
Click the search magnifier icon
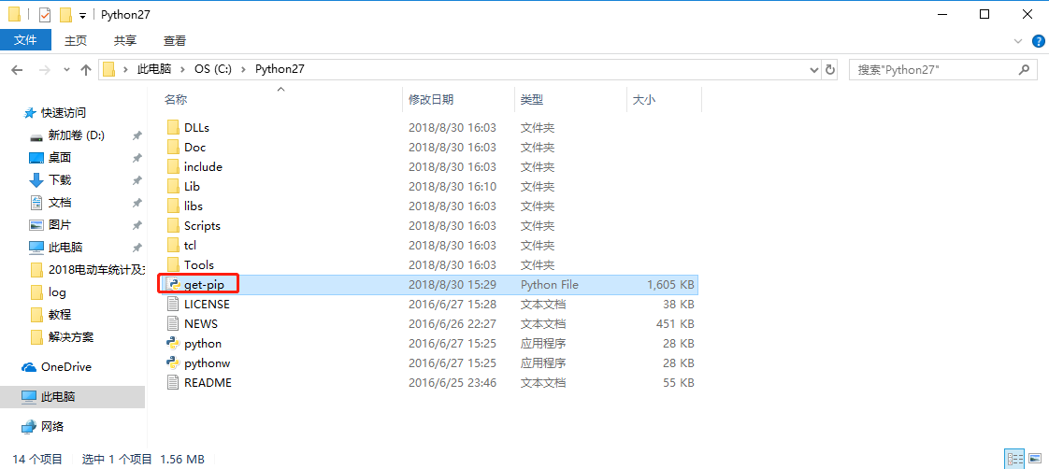click(1024, 69)
